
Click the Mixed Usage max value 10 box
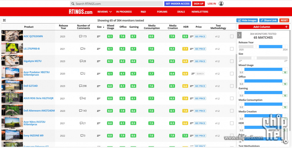pos(285,73)
